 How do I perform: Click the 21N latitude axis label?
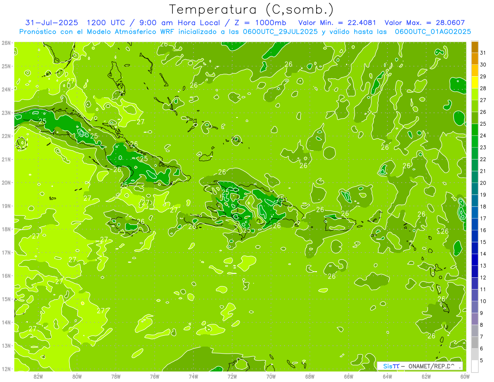6,159
